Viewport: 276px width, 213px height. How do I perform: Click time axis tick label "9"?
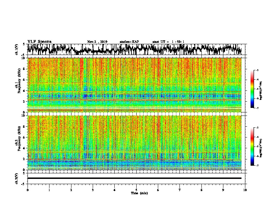[x=223, y=190]
